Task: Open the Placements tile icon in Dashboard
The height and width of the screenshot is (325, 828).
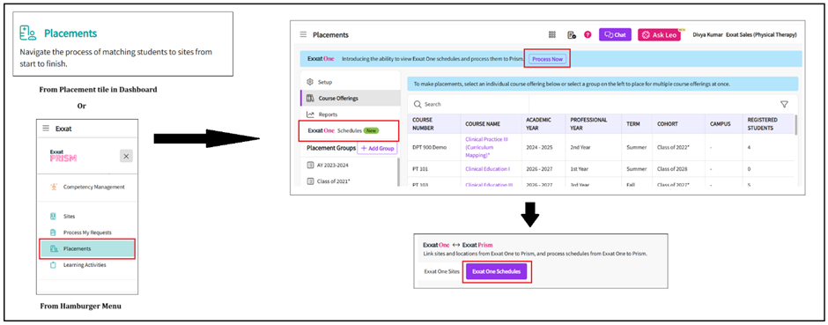Action: tap(27, 33)
